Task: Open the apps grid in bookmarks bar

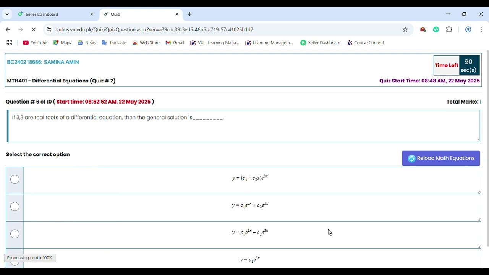Action: click(9, 43)
